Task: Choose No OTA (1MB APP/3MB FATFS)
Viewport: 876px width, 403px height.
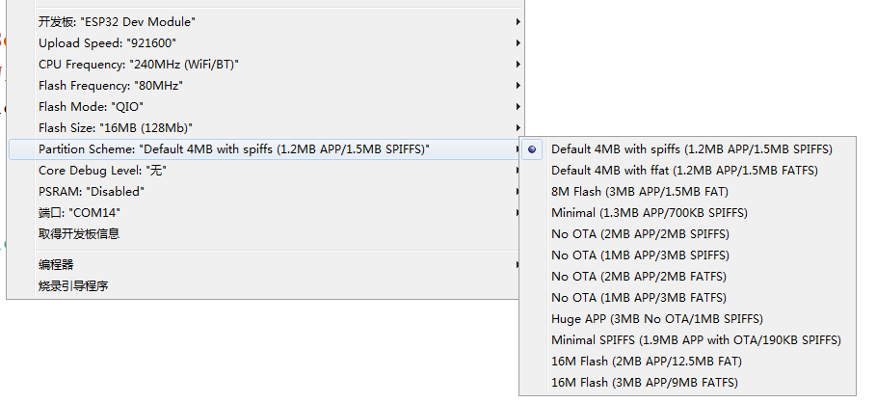Action: [x=688, y=298]
